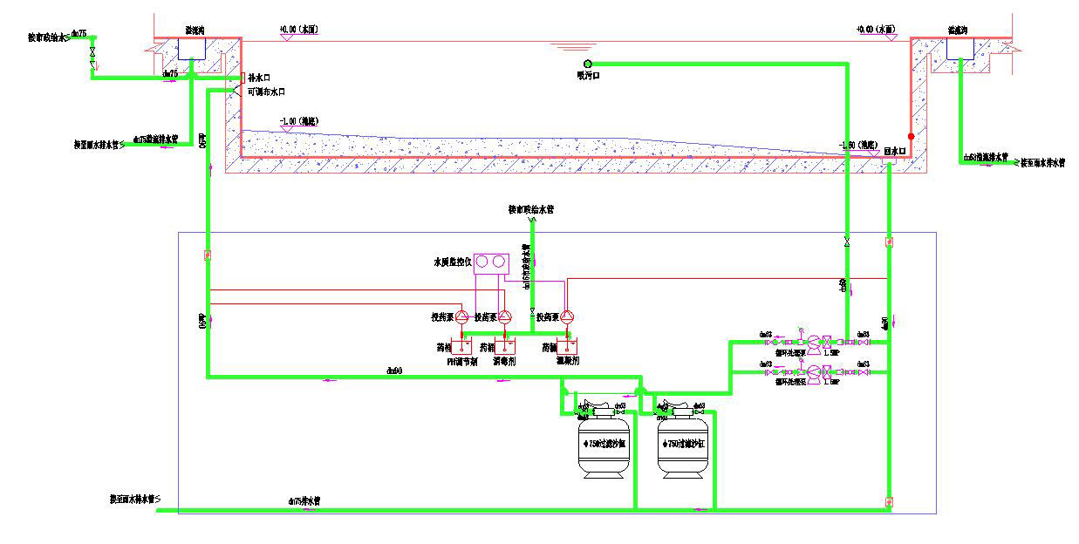
Task: Select the disinfectant dosing pump symbol
Action: pos(504,317)
